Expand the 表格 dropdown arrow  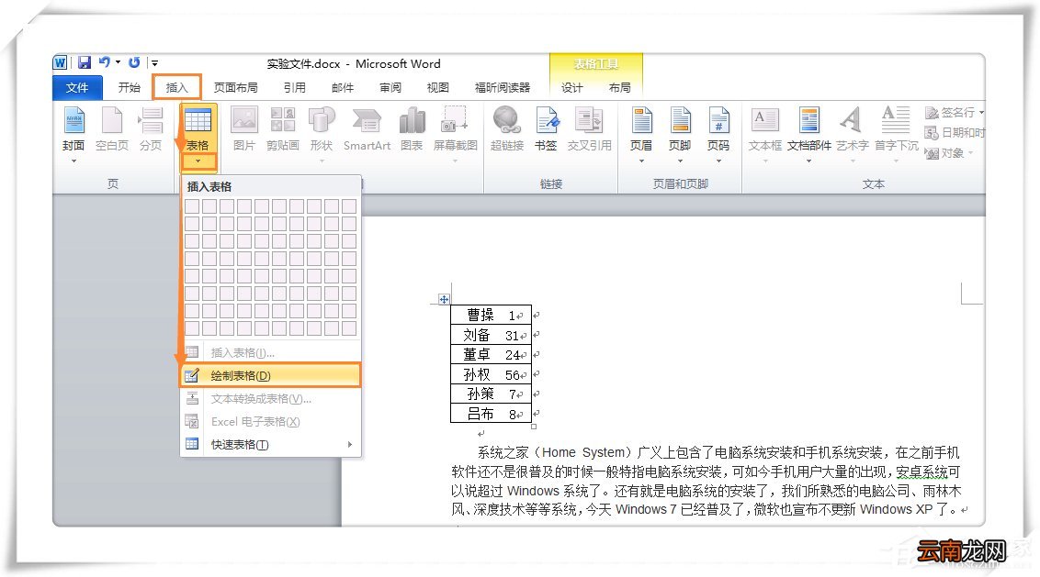tap(198, 161)
